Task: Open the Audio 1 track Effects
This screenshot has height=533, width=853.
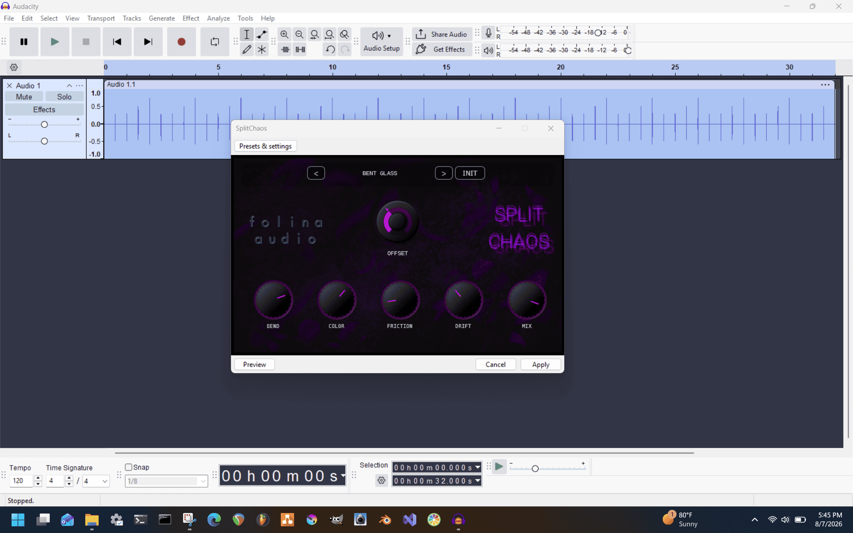Action: [x=44, y=110]
